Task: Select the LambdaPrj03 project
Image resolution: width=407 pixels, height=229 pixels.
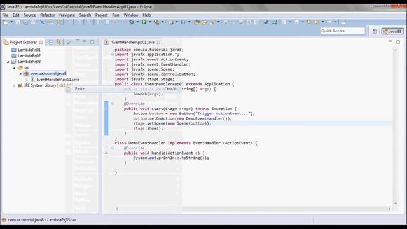Action: [x=29, y=62]
